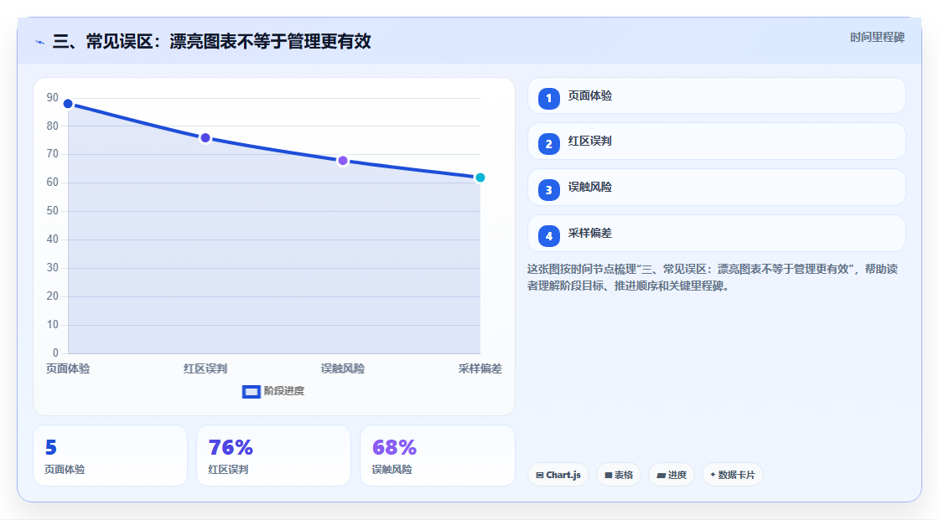Image resolution: width=939 pixels, height=520 pixels.
Task: Click the number 3 badge for 误触风险
Action: point(548,190)
